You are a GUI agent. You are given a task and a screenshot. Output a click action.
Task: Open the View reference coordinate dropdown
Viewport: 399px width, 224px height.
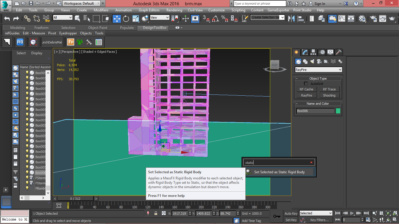(x=159, y=17)
